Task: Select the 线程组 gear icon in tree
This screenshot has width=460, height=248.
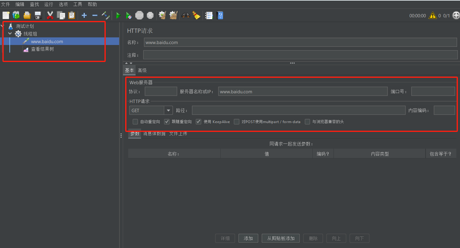Action: 18,34
